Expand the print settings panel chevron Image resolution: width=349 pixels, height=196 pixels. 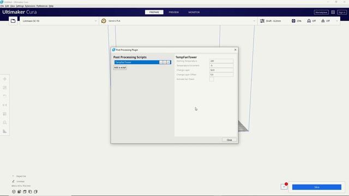point(337,21)
